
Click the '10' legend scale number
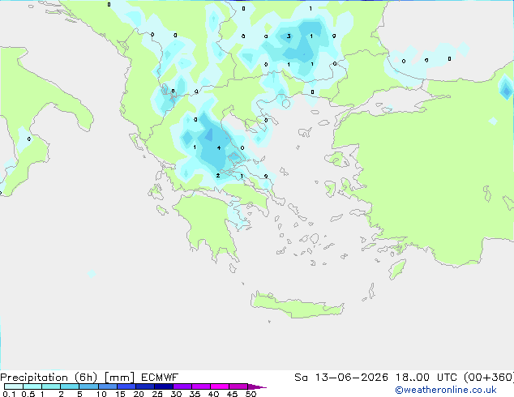pos(101,394)
